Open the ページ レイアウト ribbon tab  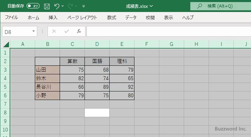[82, 17]
